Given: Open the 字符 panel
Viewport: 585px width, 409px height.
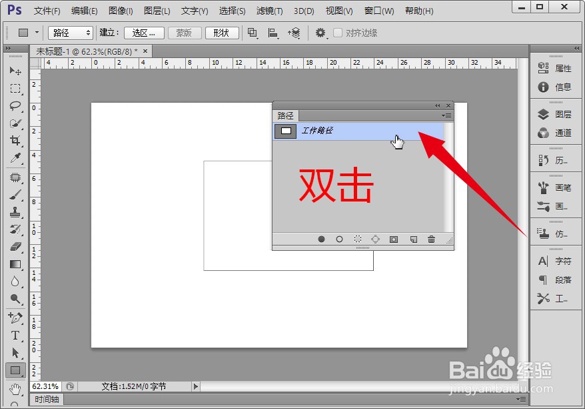Looking at the screenshot, I should (555, 261).
